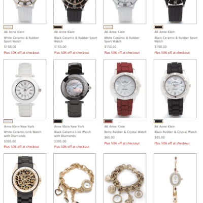The image size is (203, 203).
Task: Click Black Ceramic Link Watch with Diamonds title
Action: click(x=73, y=134)
